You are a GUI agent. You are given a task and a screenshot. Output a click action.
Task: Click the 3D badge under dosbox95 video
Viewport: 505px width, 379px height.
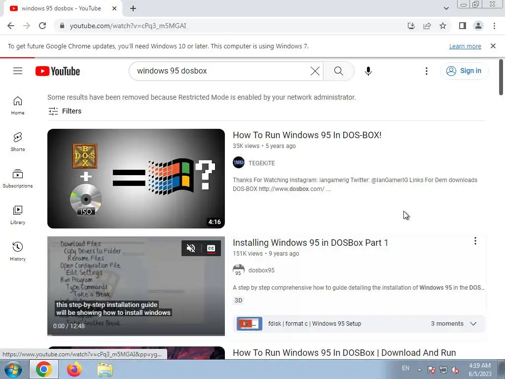tap(238, 301)
